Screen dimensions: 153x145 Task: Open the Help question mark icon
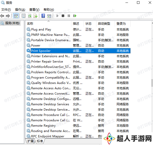point(43,16)
